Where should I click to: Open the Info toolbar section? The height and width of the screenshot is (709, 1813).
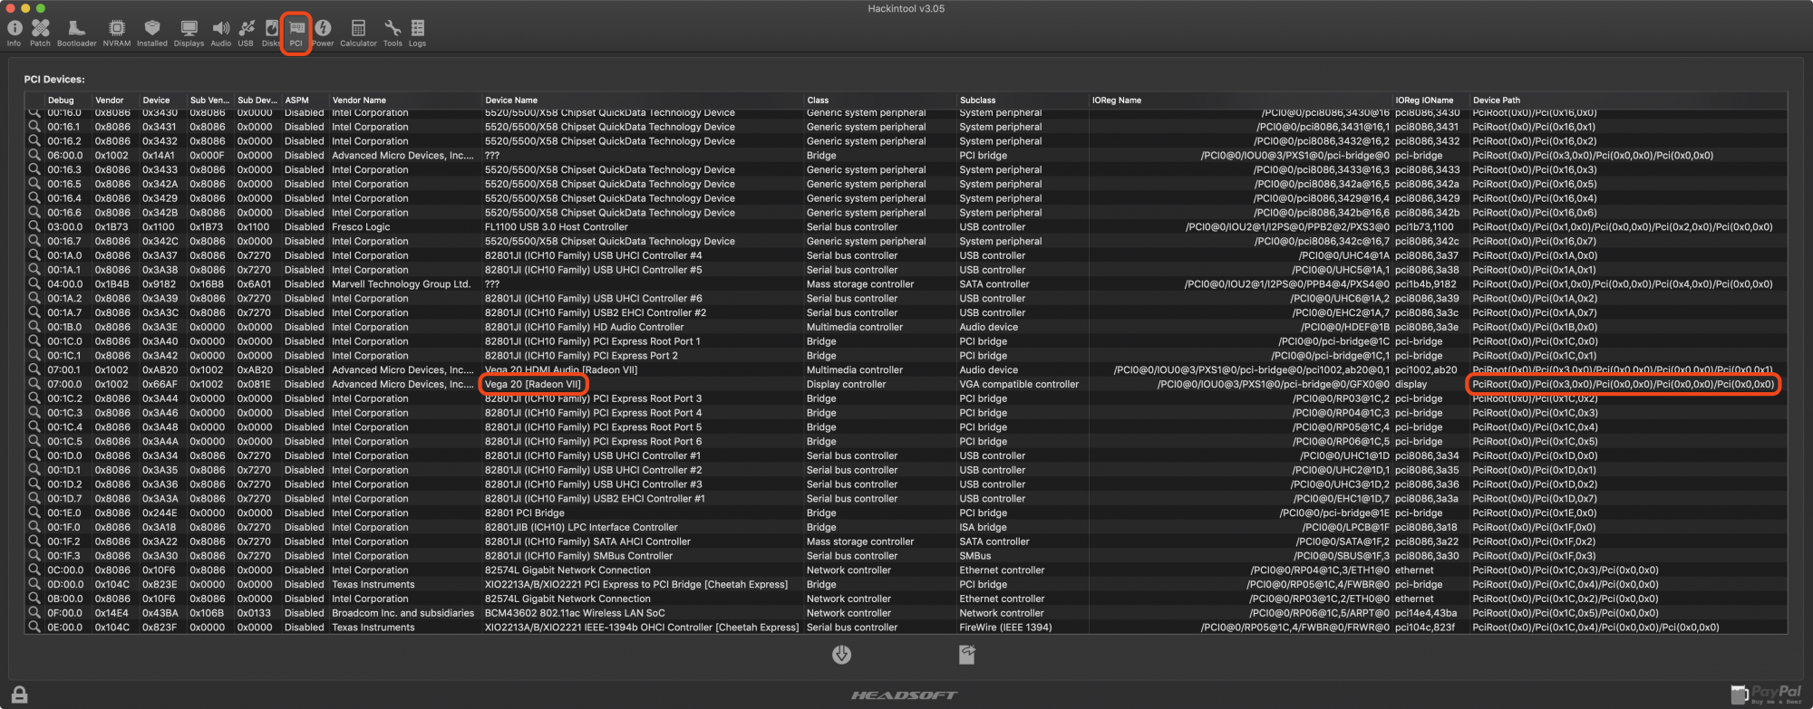click(15, 34)
